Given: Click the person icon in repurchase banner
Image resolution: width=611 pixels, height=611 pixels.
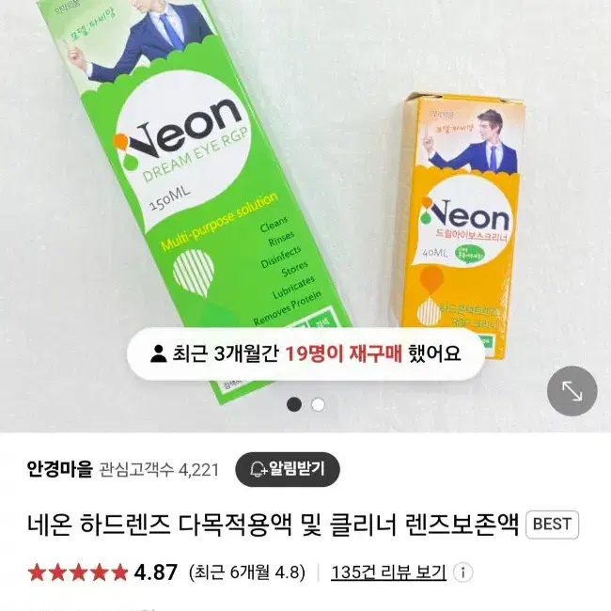Looking at the screenshot, I should tap(158, 353).
